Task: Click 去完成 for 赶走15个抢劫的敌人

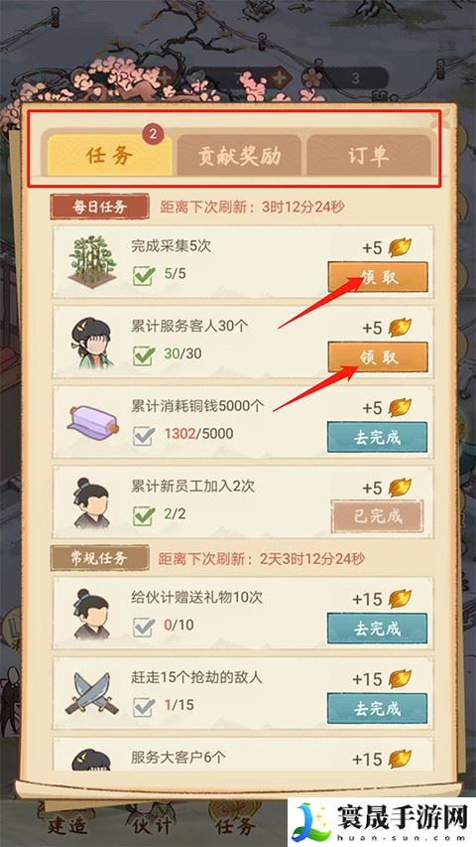Action: (x=377, y=708)
